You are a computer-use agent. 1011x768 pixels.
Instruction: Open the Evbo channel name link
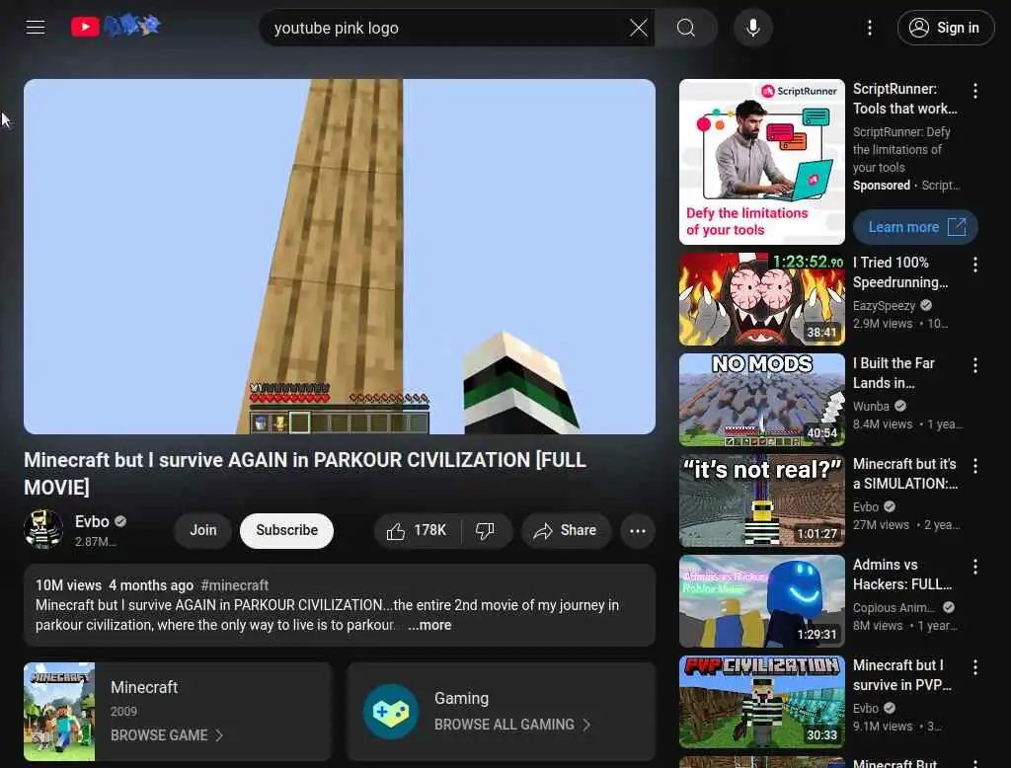click(x=92, y=521)
